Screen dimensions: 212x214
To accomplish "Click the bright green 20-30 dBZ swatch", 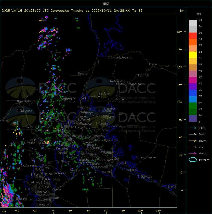I will 193,106.
